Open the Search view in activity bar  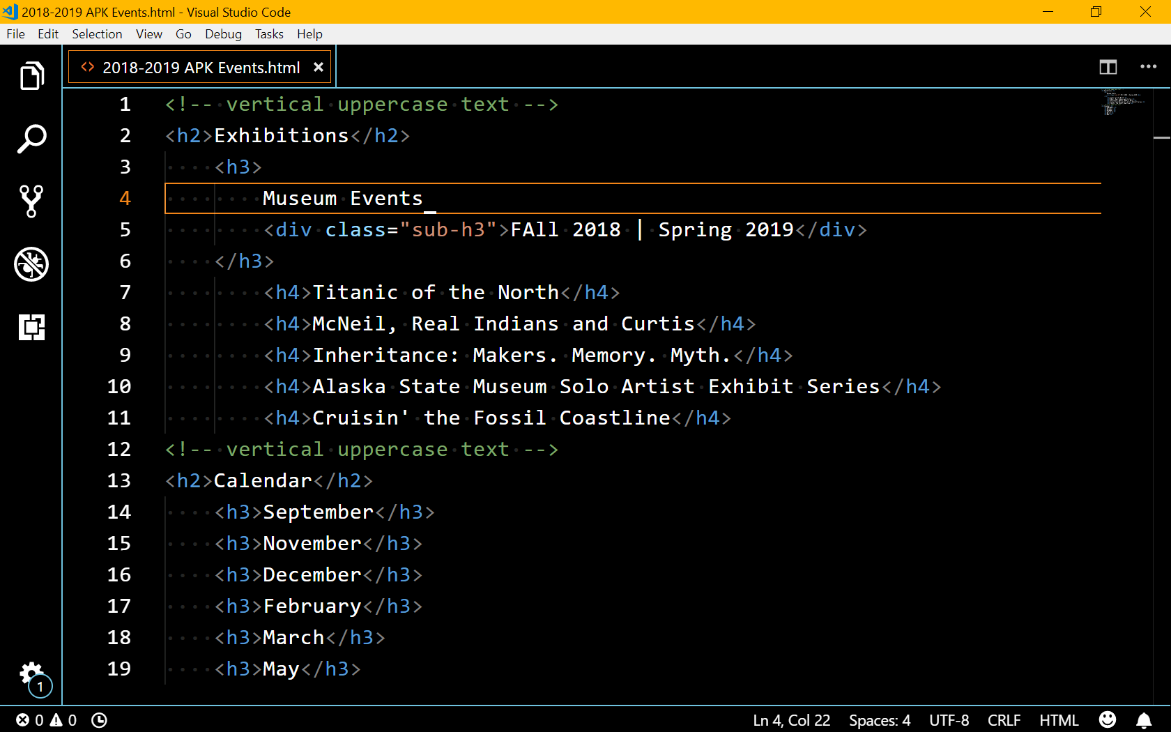[31, 139]
